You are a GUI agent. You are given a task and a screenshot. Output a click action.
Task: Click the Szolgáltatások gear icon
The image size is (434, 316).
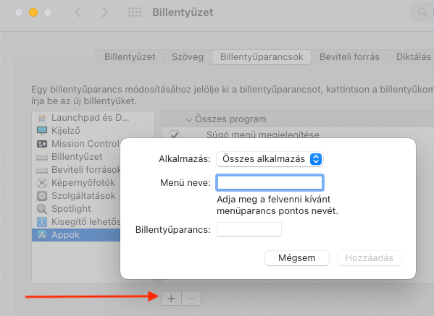tap(42, 196)
